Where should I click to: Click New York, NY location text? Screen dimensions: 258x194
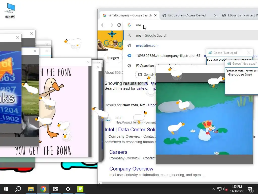(134, 105)
